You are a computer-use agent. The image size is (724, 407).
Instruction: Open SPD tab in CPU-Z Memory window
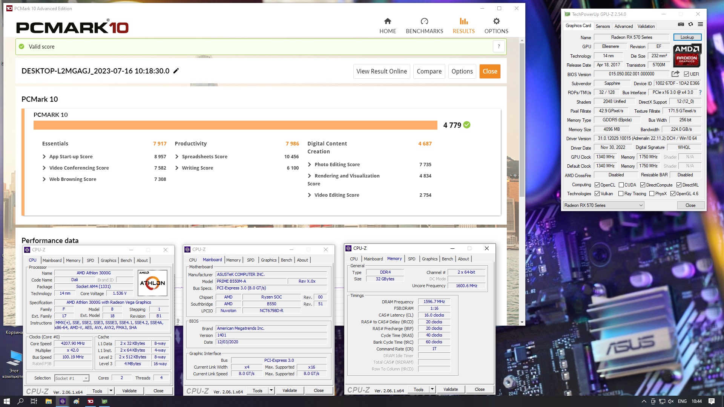[x=411, y=259]
